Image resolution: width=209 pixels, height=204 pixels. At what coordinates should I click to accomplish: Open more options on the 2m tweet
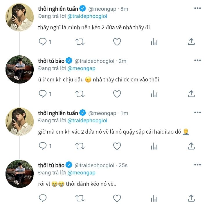(x=198, y=60)
